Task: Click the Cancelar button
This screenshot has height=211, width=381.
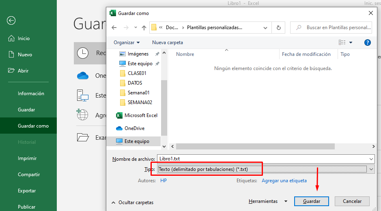Action: coord(352,201)
